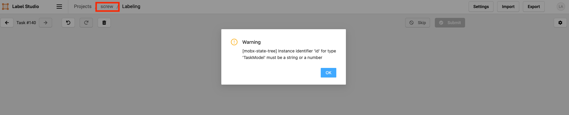This screenshot has height=115, width=569.
Task: Click the Import button
Action: click(508, 7)
